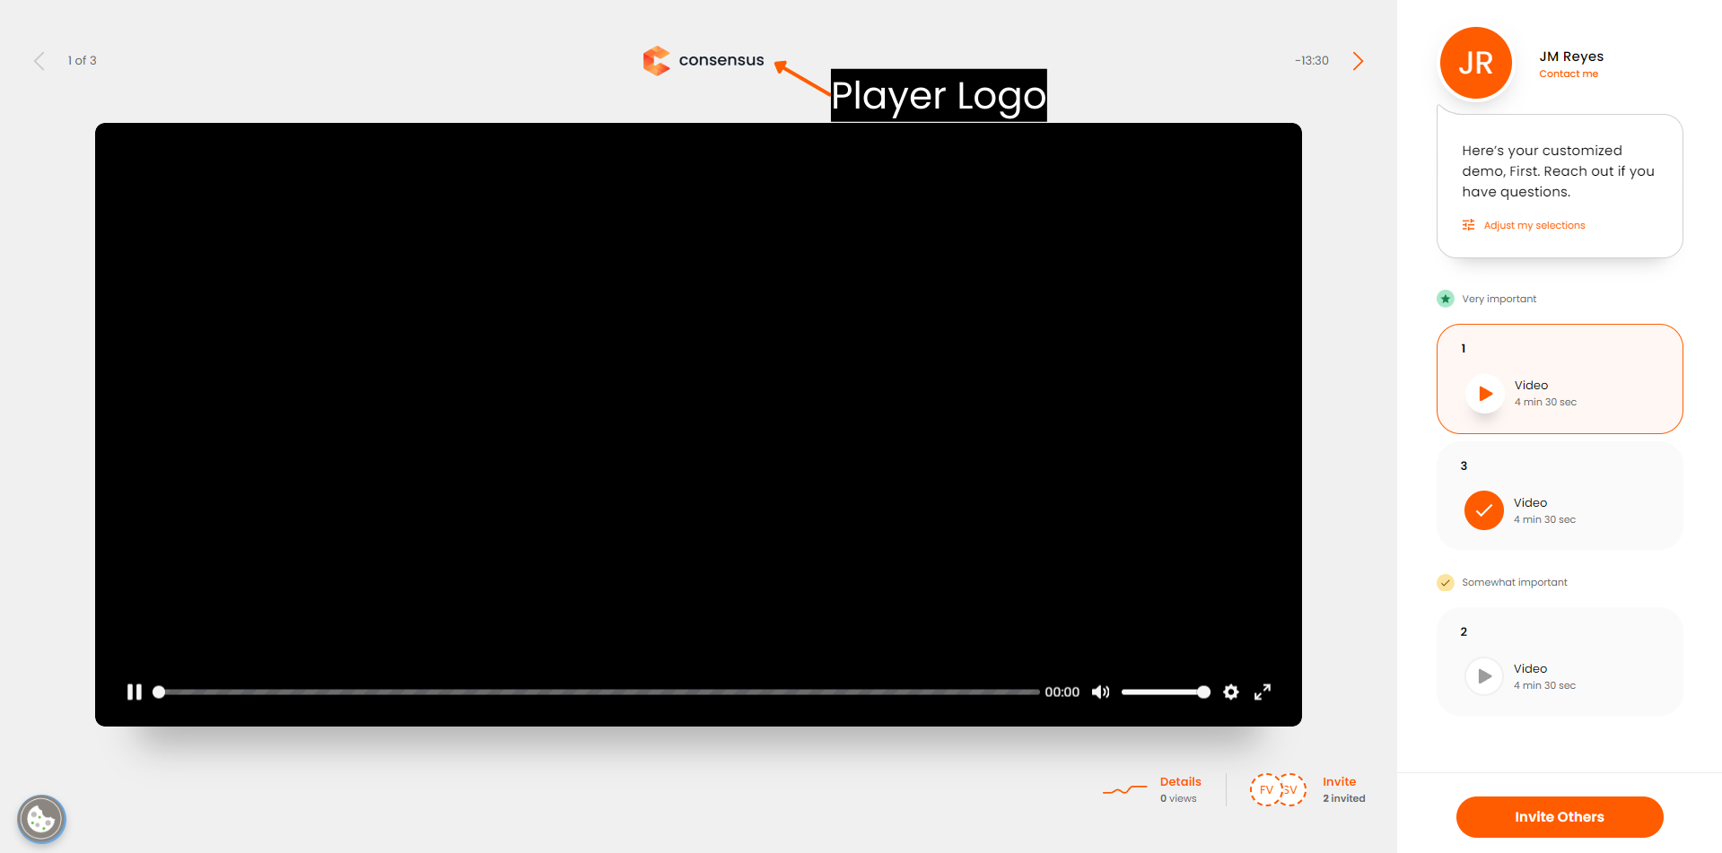Image resolution: width=1722 pixels, height=853 pixels.
Task: Enter fullscreen mode
Action: 1263,692
